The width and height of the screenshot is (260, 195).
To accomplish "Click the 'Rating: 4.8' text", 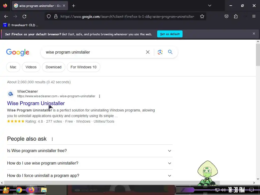I will 34,121.
